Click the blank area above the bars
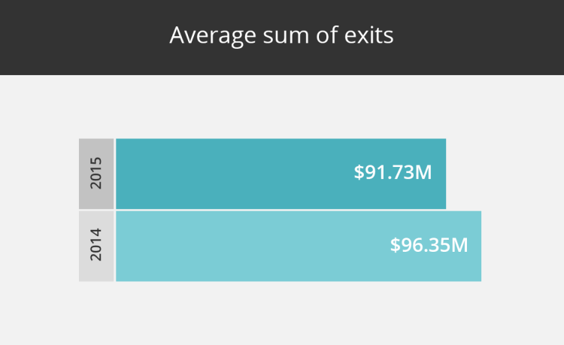564x345 pixels. point(282,107)
